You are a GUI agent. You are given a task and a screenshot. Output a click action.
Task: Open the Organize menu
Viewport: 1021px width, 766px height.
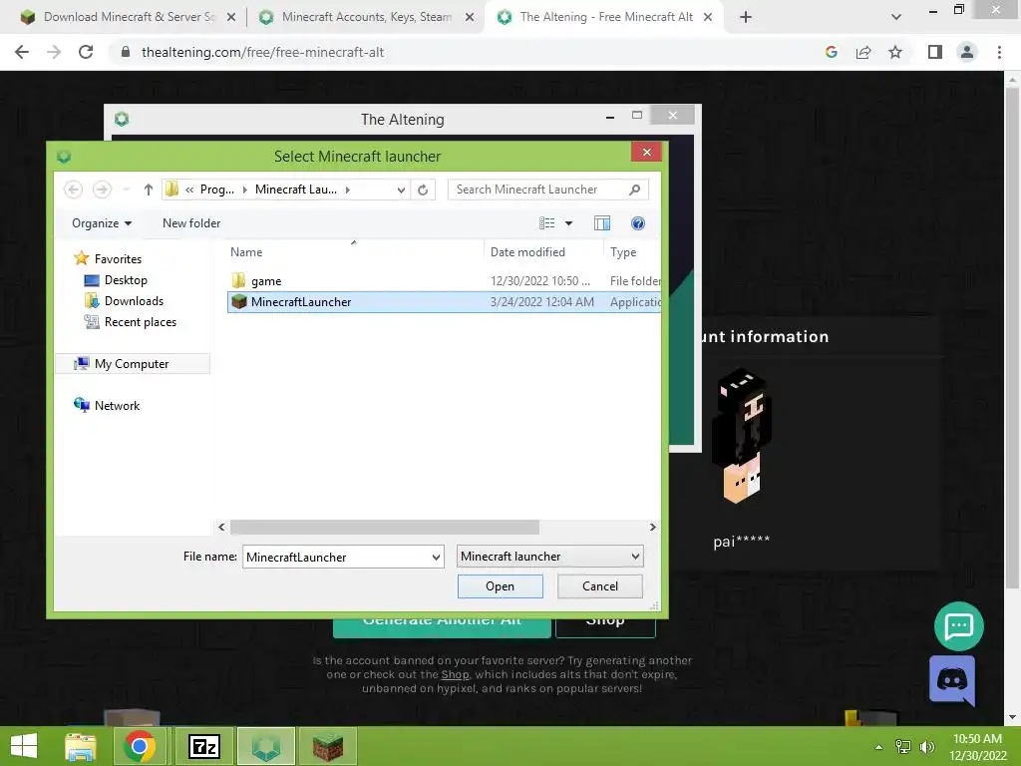click(102, 223)
